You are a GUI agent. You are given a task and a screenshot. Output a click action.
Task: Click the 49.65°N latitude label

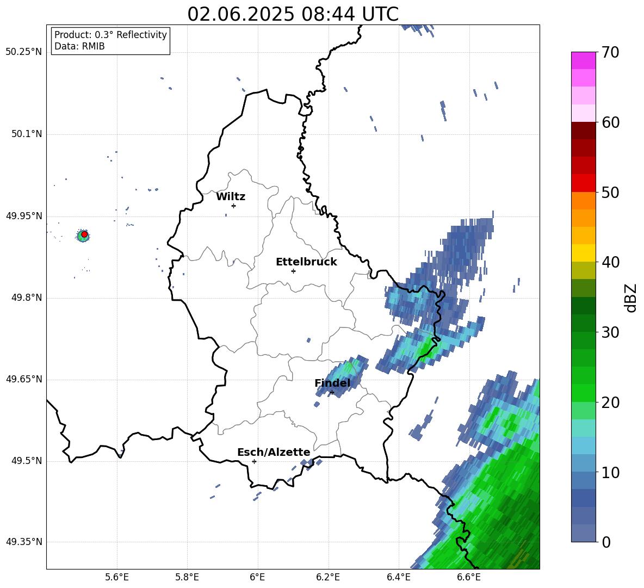(x=24, y=379)
